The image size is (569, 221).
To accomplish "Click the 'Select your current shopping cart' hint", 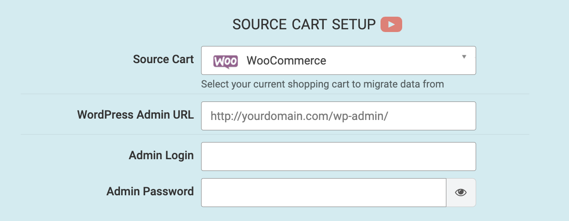I will click(x=322, y=84).
